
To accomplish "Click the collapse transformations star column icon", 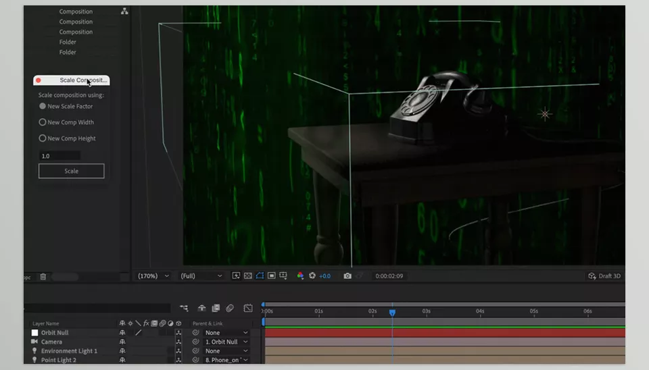I will [130, 323].
